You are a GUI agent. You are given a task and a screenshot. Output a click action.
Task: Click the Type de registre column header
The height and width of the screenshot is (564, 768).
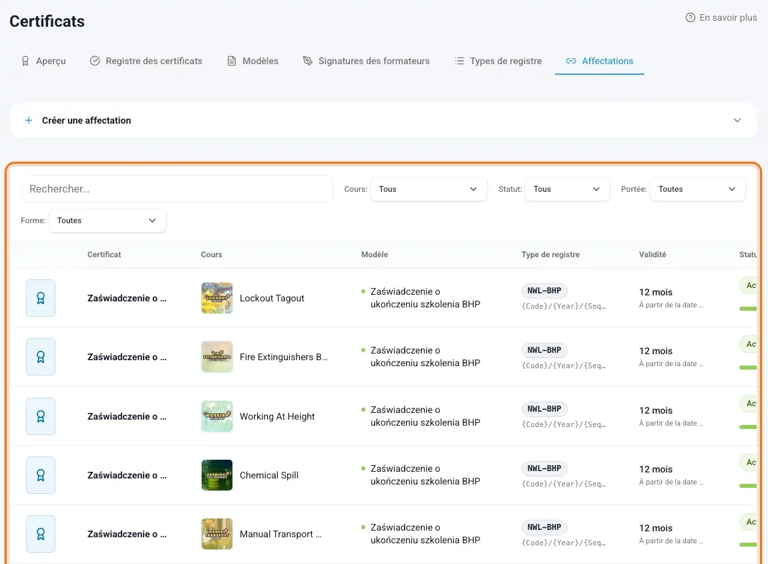(x=550, y=255)
